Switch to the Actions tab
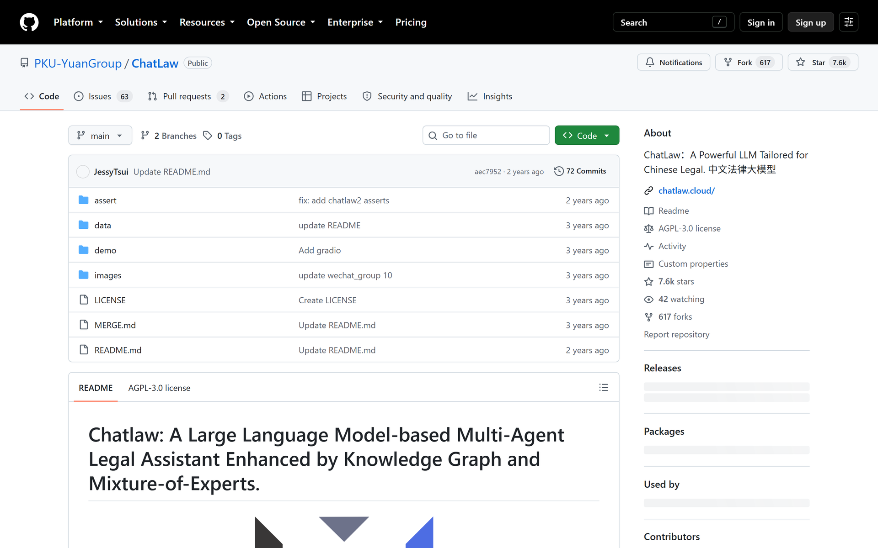This screenshot has width=878, height=548. pyautogui.click(x=265, y=96)
